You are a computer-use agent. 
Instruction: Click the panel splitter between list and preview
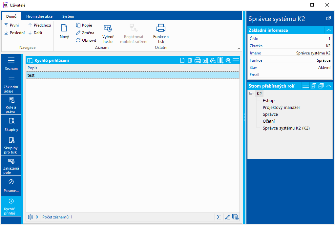click(244, 117)
